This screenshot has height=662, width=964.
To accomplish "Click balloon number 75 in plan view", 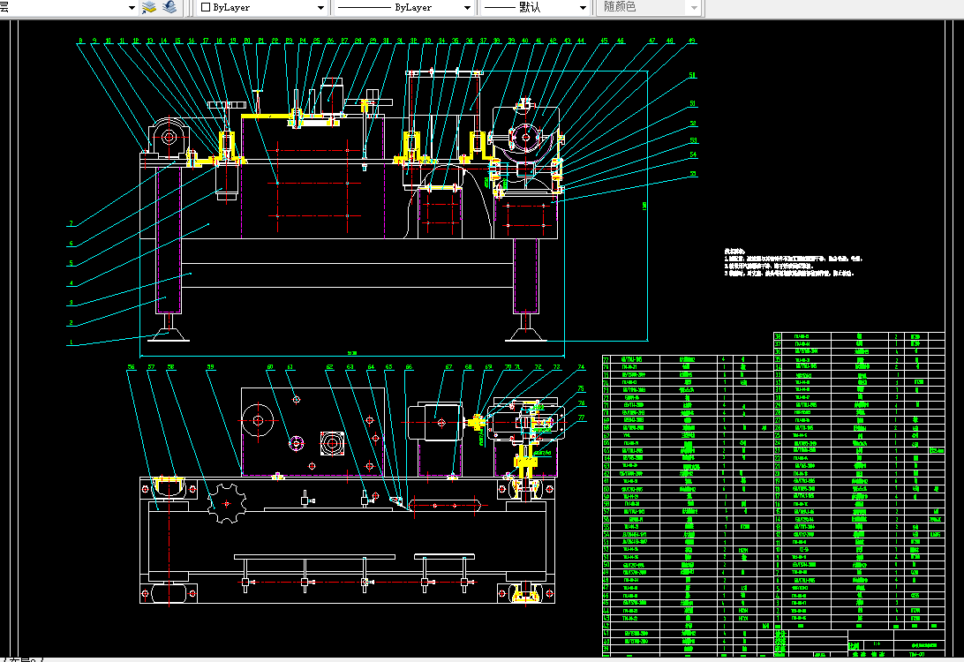I will [581, 388].
